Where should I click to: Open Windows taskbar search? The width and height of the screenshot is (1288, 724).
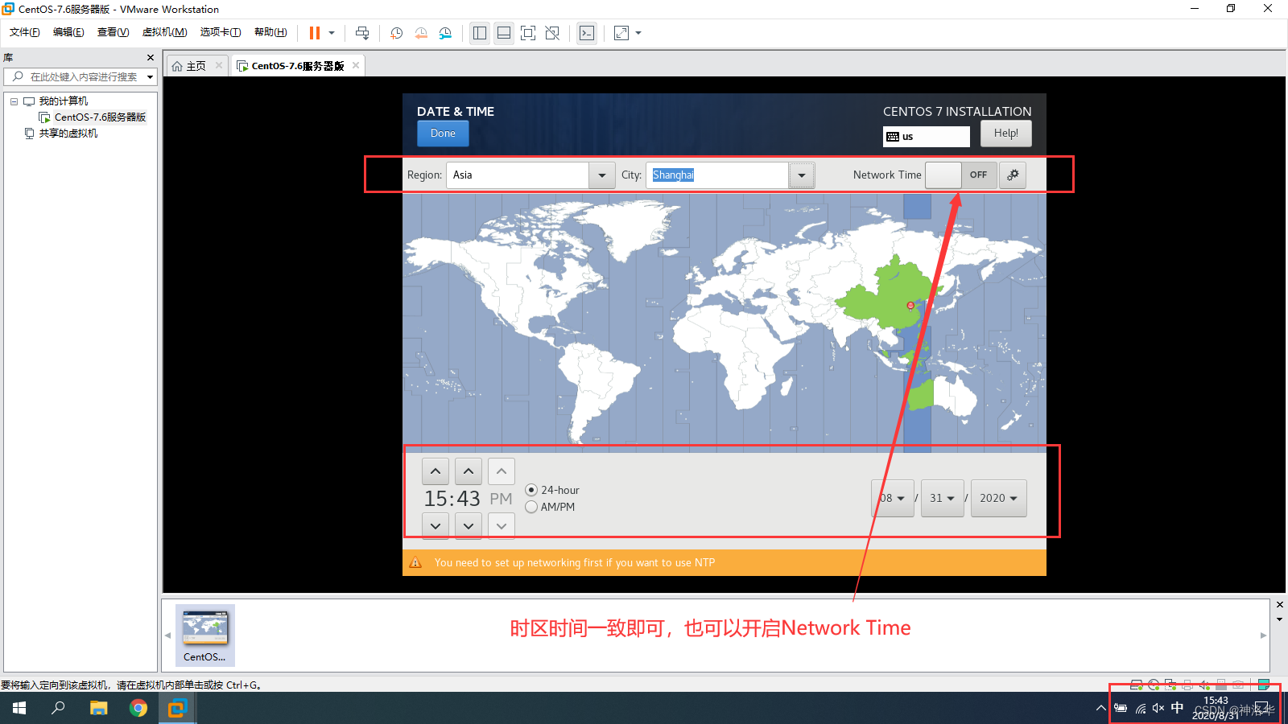(x=58, y=708)
